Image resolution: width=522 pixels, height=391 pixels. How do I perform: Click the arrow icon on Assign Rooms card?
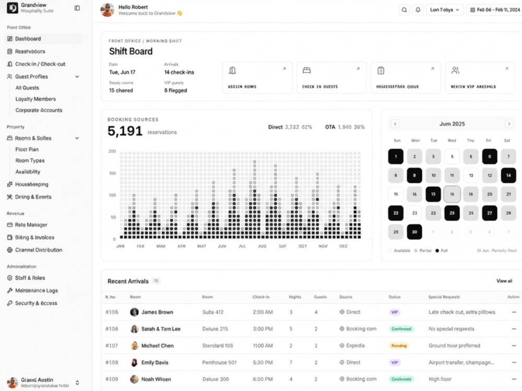(284, 69)
